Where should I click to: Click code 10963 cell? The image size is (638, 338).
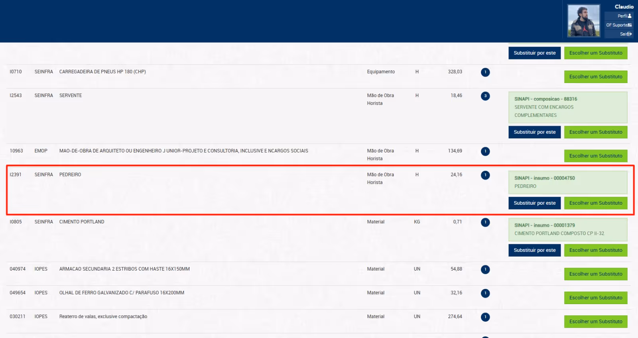[16, 151]
